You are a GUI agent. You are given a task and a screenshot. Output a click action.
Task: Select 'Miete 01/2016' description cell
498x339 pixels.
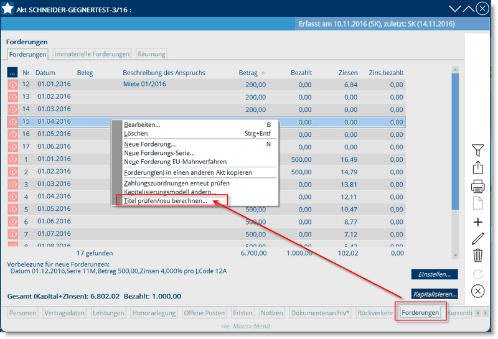[144, 84]
